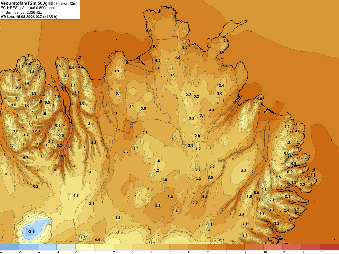
Task: Click legend swatch between 10 and 11
Action: pos(273,247)
